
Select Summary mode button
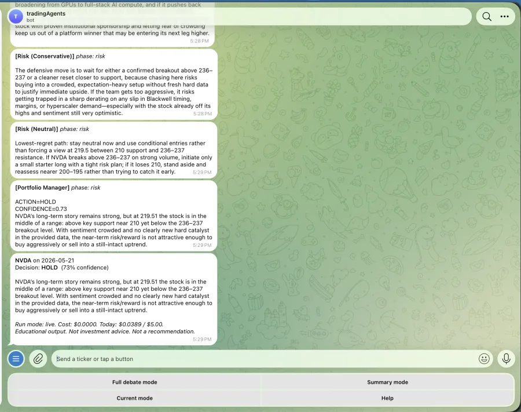(387, 382)
